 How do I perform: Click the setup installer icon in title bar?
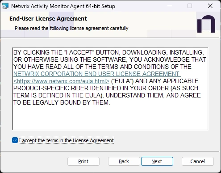(x=5, y=6)
